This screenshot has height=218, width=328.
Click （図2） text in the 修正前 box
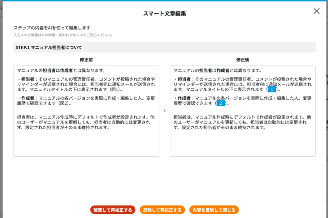[x=64, y=103]
